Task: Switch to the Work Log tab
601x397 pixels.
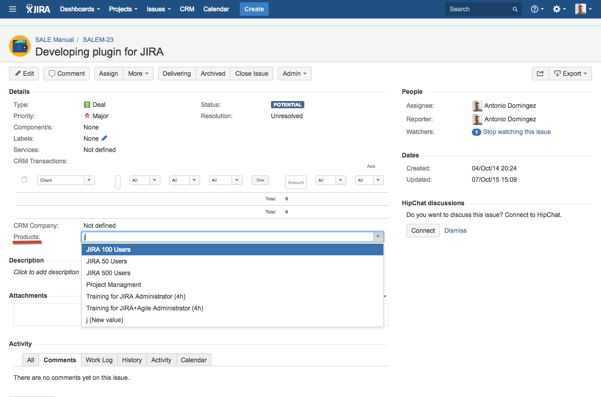Action: coord(99,360)
